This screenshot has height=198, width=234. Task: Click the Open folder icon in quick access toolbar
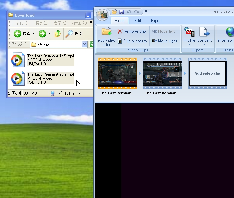tap(114, 11)
